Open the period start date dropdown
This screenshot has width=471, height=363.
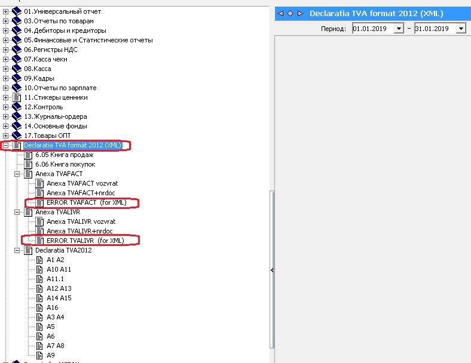(399, 29)
